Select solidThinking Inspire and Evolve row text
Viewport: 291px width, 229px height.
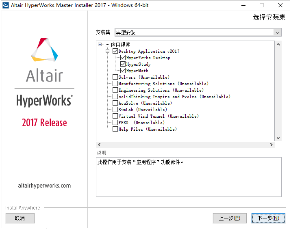[x=174, y=97]
